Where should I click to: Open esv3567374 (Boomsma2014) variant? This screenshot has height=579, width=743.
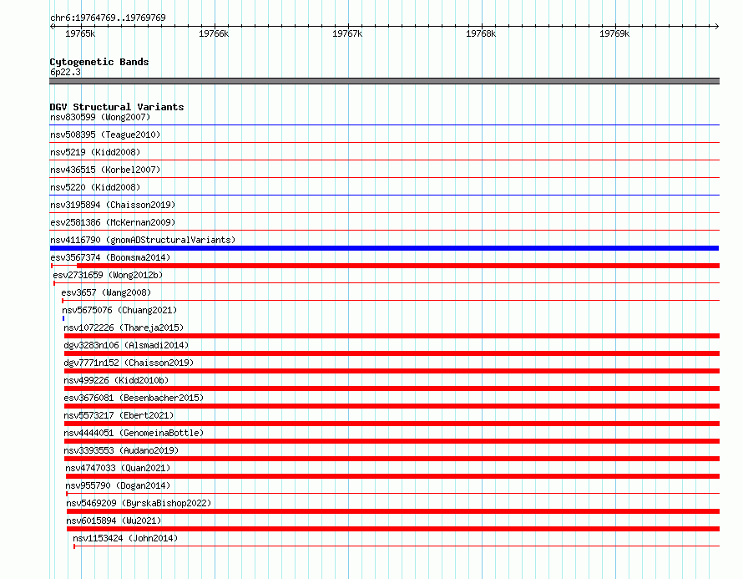click(110, 257)
